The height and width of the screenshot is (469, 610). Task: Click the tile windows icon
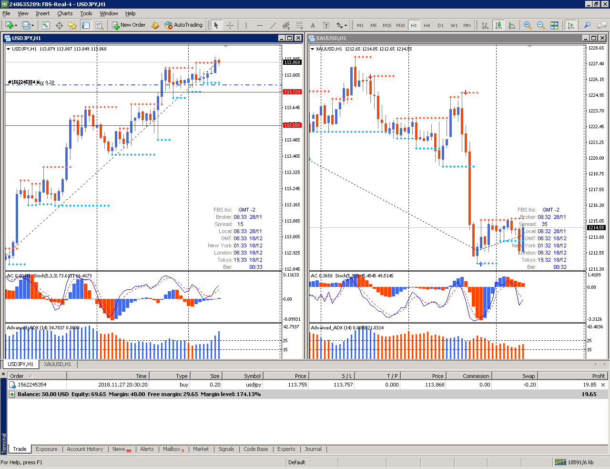coord(554,25)
